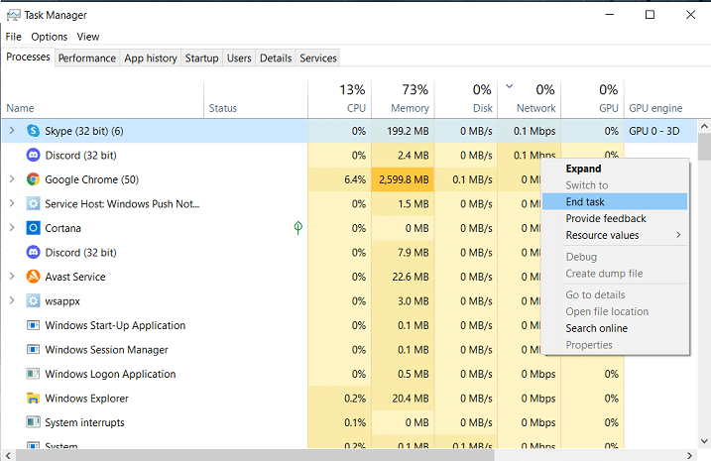
Task: Click the vertical scrollbar thumb
Action: pos(704,147)
